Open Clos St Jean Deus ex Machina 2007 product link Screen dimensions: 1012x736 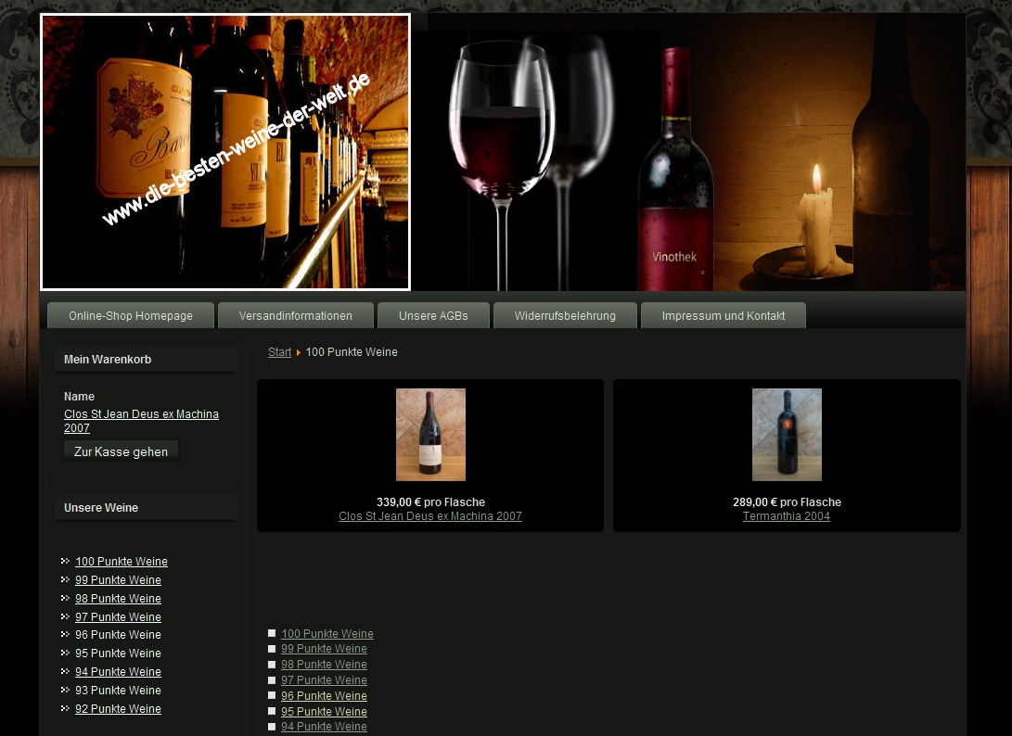pos(429,516)
